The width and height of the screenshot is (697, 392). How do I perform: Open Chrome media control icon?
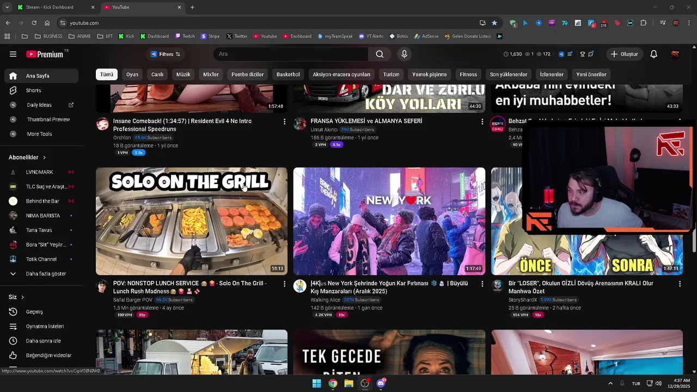point(663,23)
